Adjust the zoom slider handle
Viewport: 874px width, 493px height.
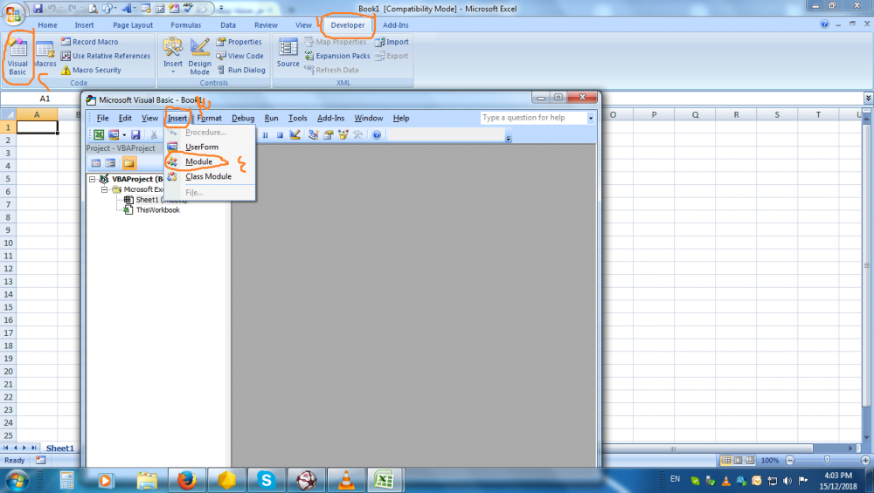pos(827,460)
